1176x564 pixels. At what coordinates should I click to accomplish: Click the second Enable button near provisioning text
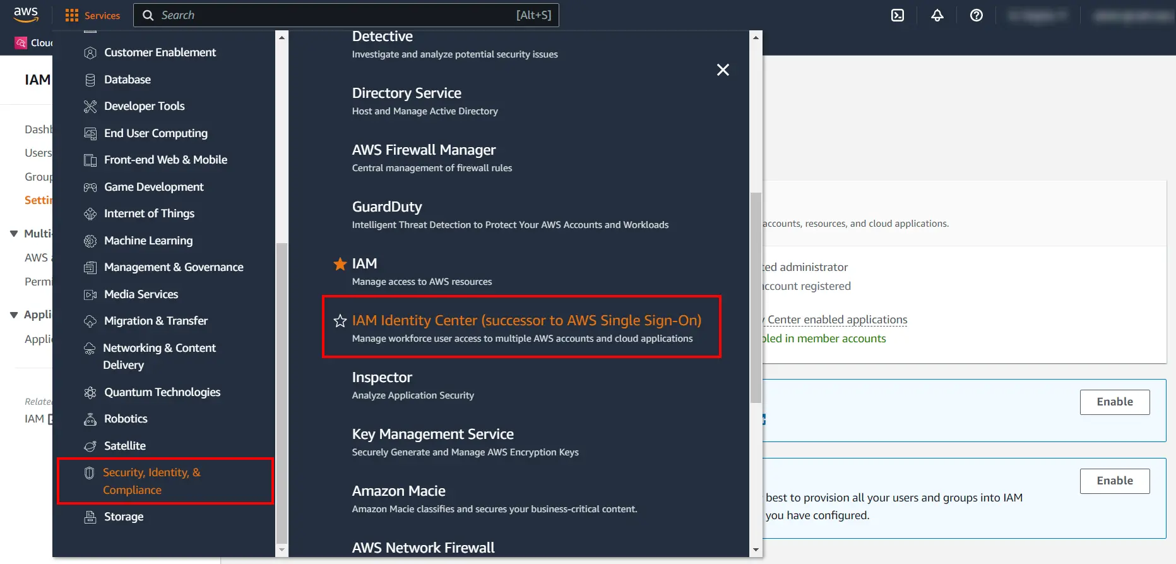(x=1115, y=481)
